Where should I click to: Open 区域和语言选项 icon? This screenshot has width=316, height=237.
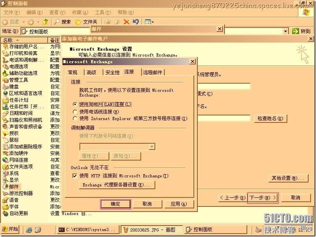5,93
